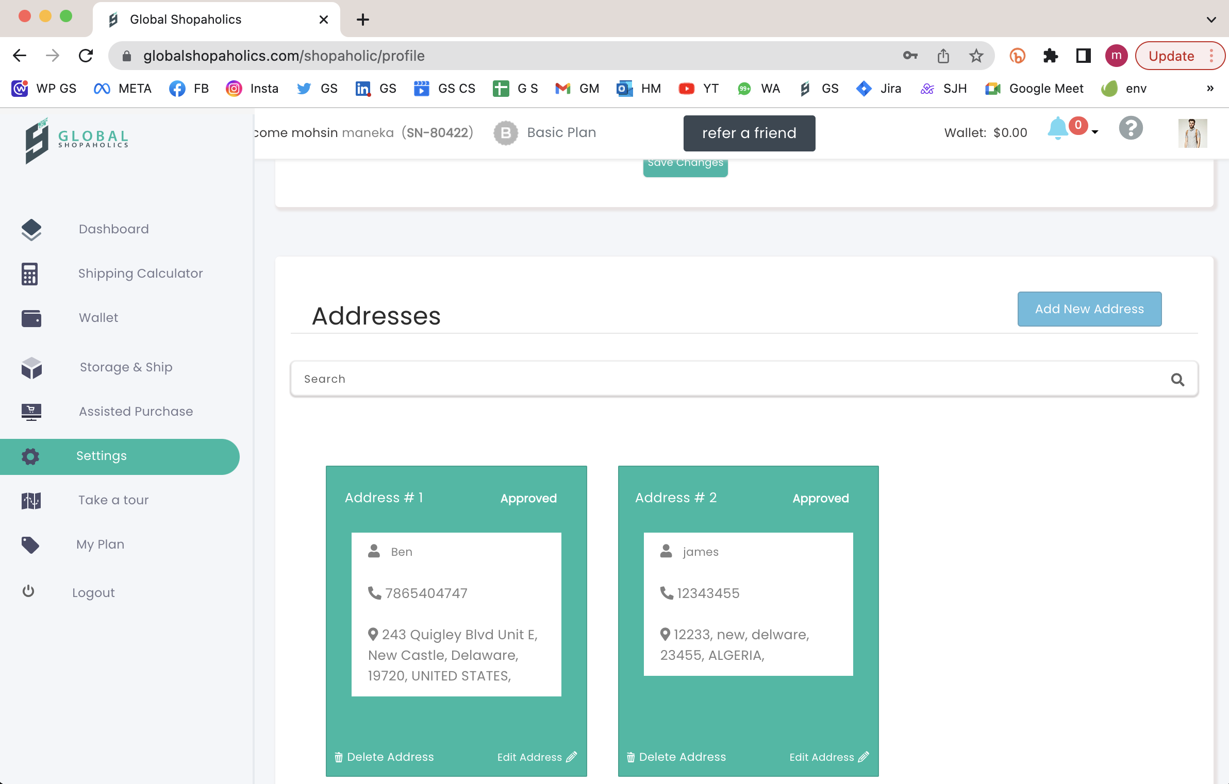Viewport: 1229px width, 784px height.
Task: Click the pencil icon on Address # 2
Action: coord(863,757)
